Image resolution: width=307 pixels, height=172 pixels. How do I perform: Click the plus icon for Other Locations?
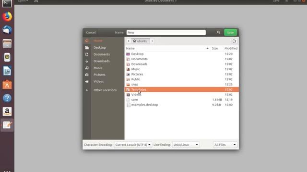[87, 90]
